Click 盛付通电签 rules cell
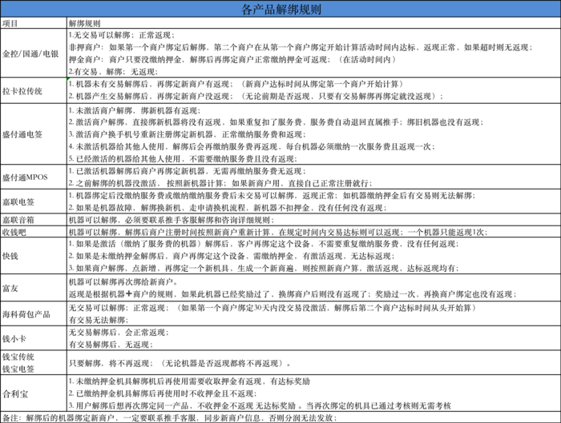Viewport: 561px width, 423px height. 313,134
